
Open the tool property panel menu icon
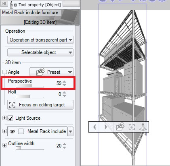point(4,4)
